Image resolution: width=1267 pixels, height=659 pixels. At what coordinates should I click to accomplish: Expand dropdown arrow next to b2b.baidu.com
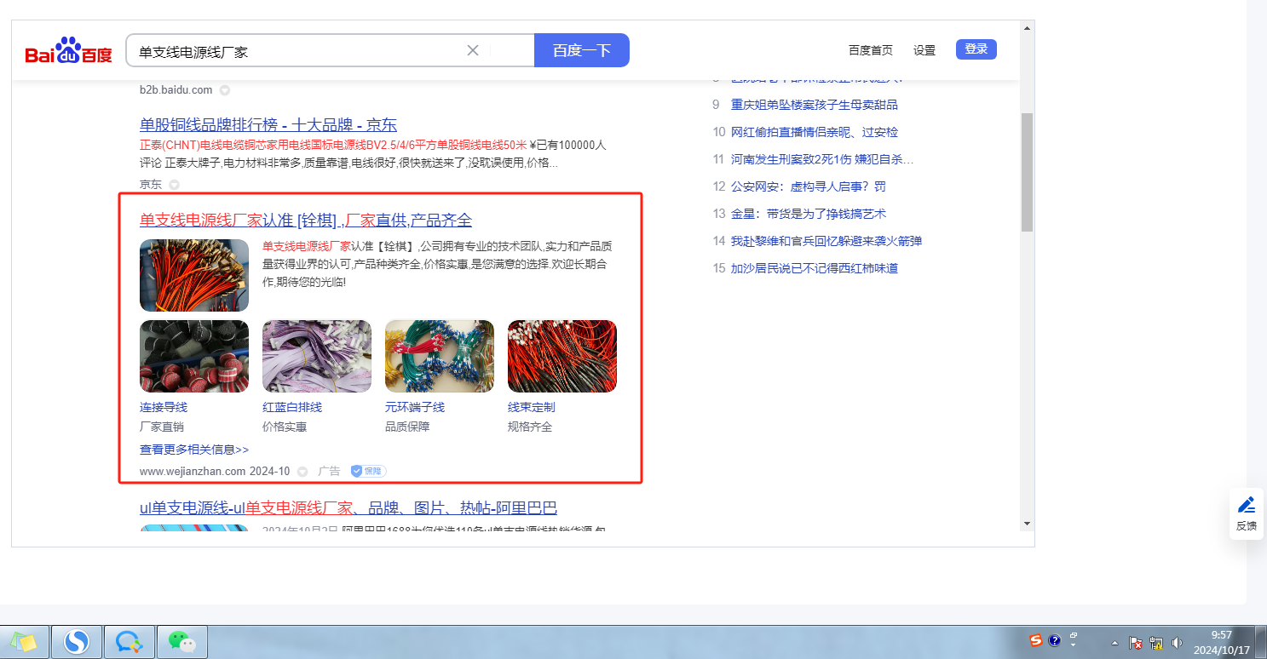pyautogui.click(x=225, y=90)
